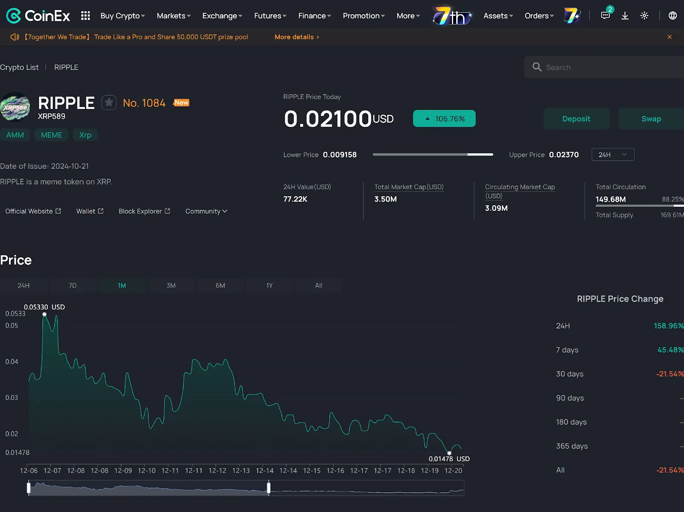Expand More menu

click(408, 16)
